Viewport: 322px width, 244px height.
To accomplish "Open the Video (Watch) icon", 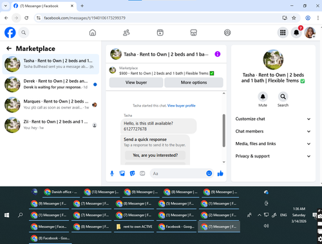I will coord(160,32).
